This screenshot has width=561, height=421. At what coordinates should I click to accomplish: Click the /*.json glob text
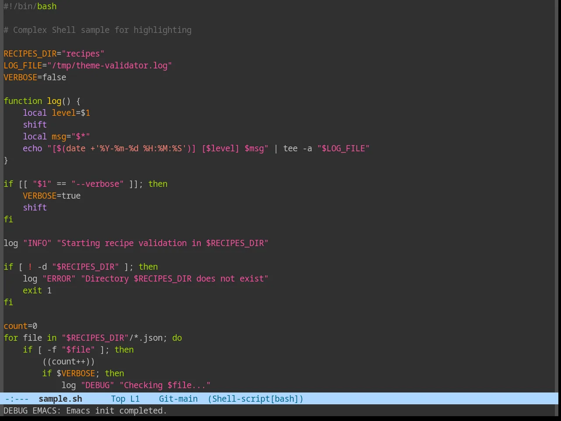click(x=146, y=338)
